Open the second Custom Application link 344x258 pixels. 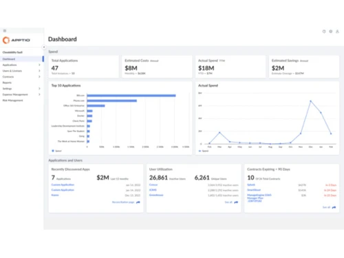pyautogui.click(x=63, y=190)
